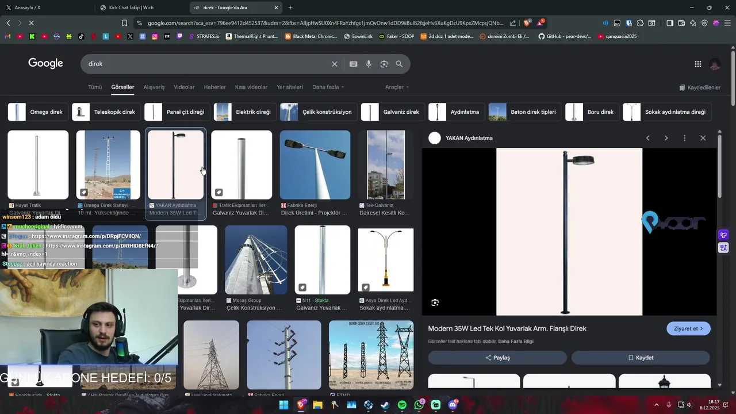Show previous image in preview panel
736x414 pixels.
(x=647, y=138)
